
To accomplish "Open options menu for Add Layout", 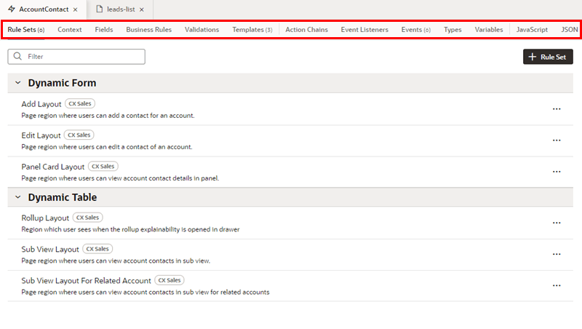I will (x=557, y=109).
